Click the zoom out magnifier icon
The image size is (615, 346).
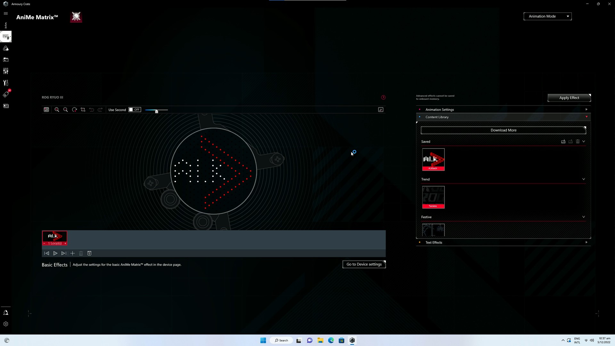66,110
